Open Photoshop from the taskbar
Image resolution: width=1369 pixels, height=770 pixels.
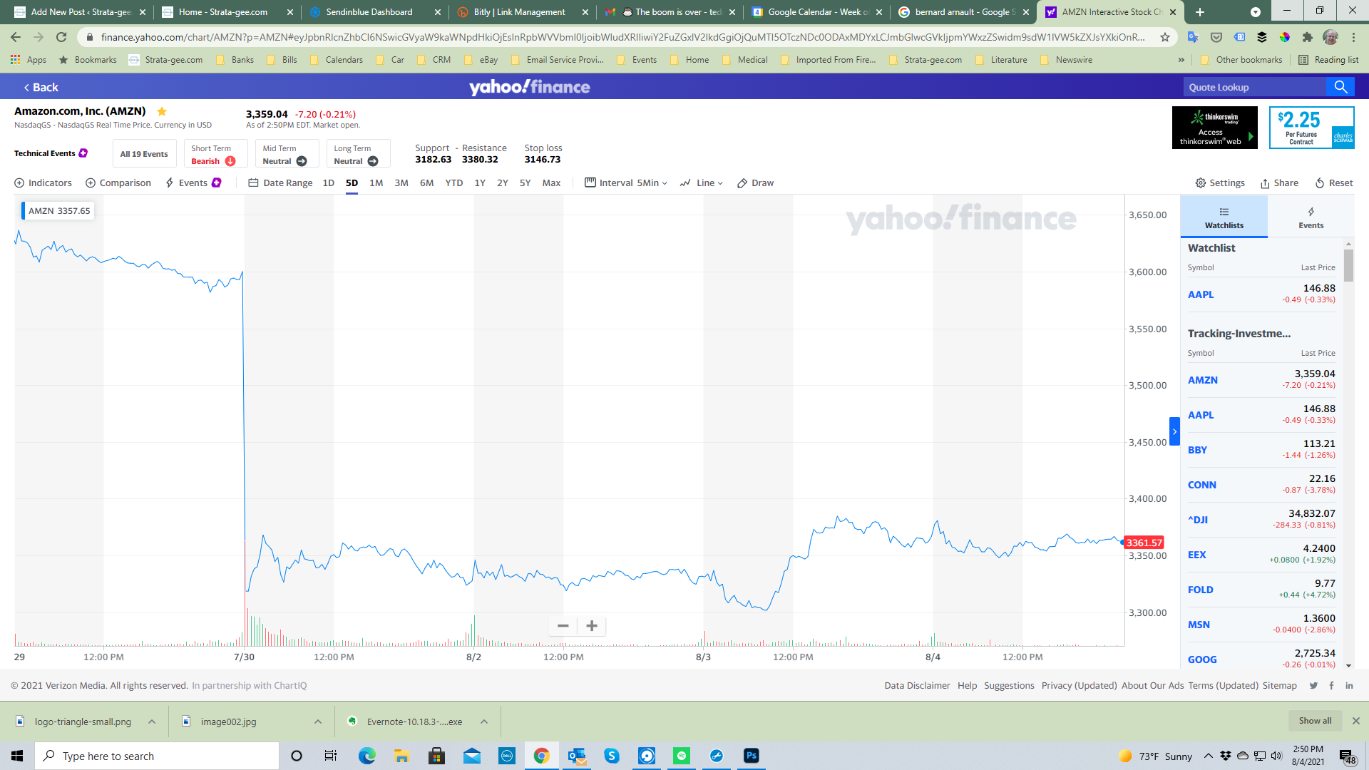tap(752, 756)
